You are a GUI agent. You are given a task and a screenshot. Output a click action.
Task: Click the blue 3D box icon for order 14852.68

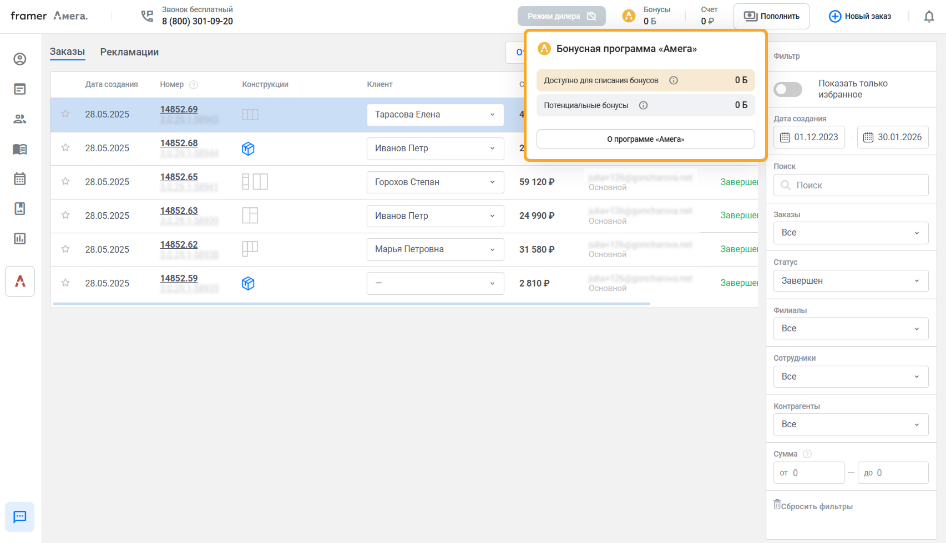click(248, 148)
